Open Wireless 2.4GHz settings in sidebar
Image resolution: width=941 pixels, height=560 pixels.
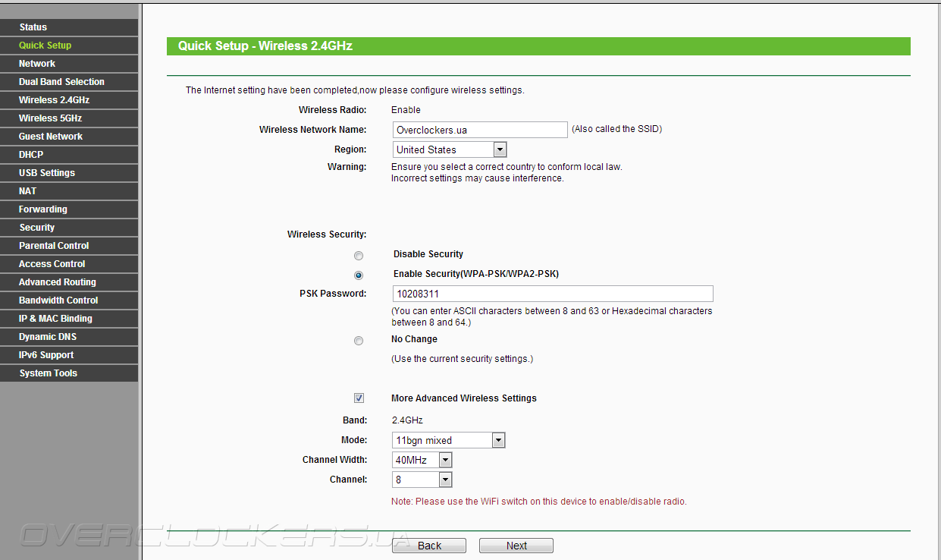click(69, 100)
